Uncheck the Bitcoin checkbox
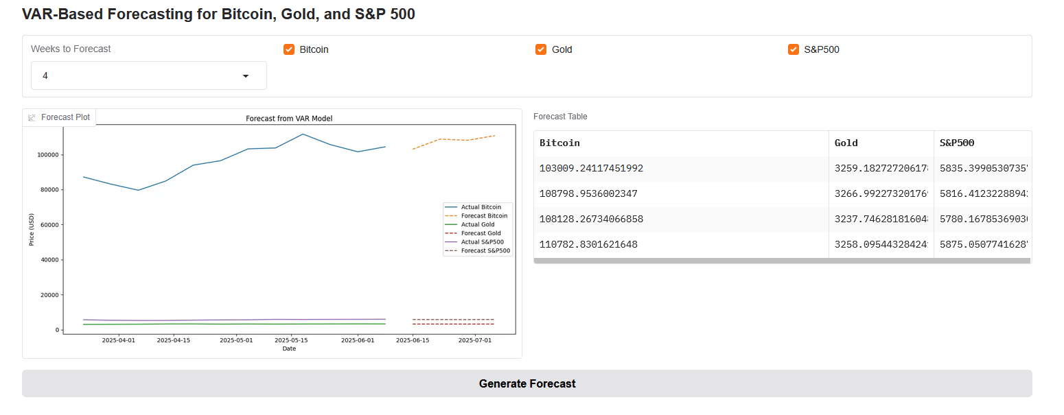Viewport: 1064px width, 415px height. [289, 49]
